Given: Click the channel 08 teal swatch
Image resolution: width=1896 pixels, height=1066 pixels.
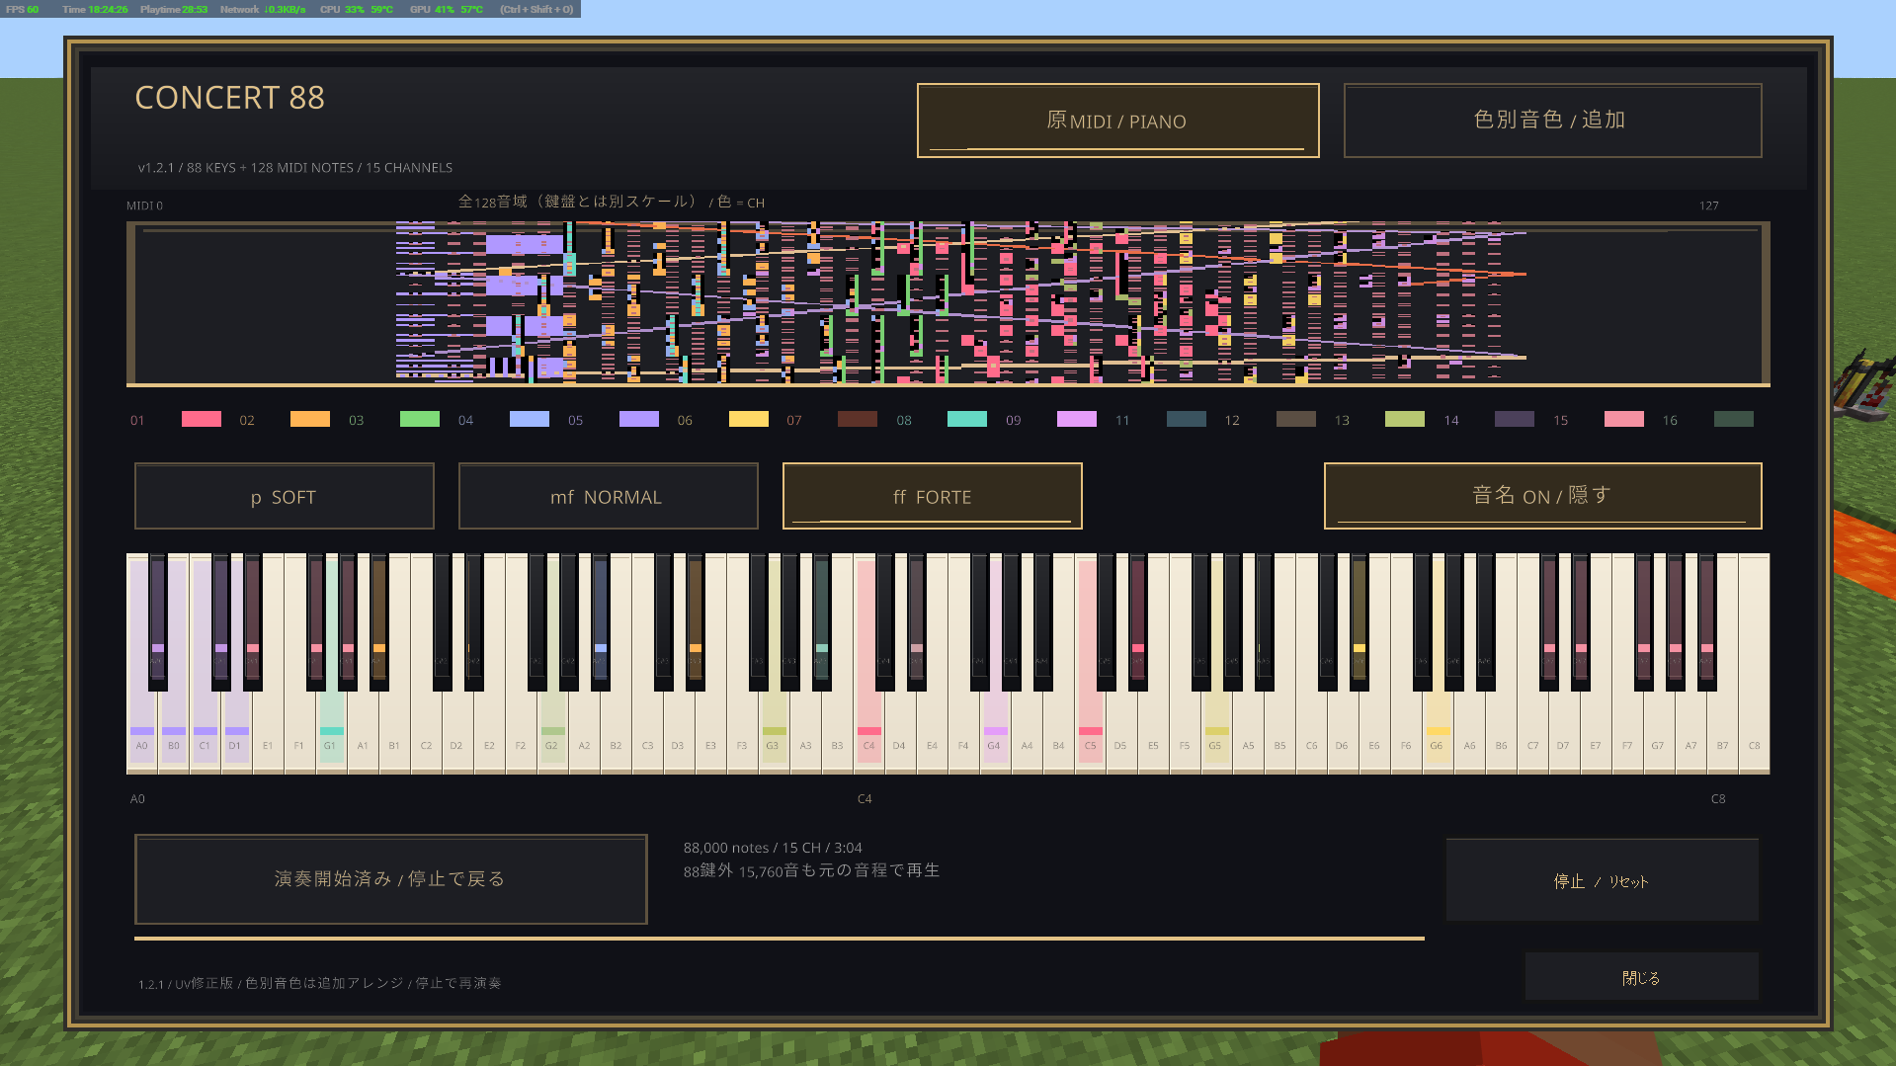Looking at the screenshot, I should tap(967, 419).
